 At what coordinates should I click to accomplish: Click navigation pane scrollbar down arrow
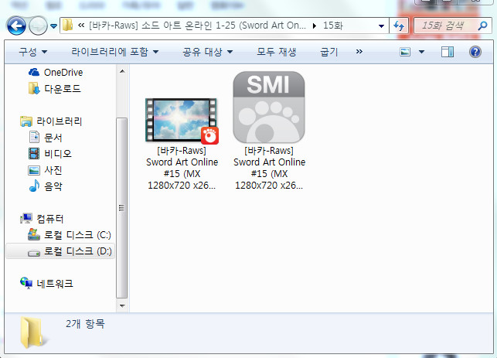[x=122, y=306]
